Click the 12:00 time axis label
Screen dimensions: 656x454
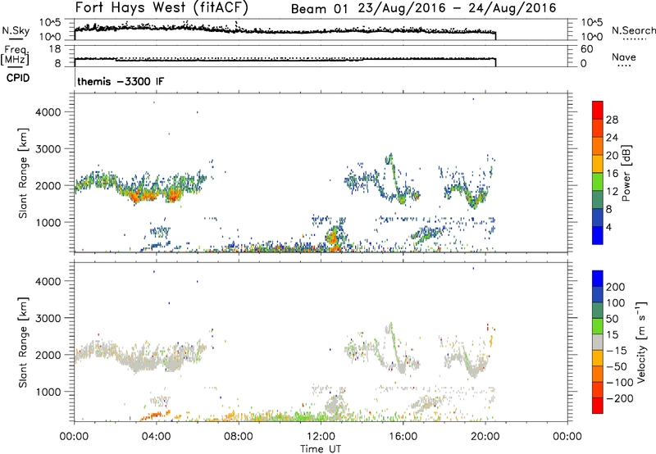(321, 437)
